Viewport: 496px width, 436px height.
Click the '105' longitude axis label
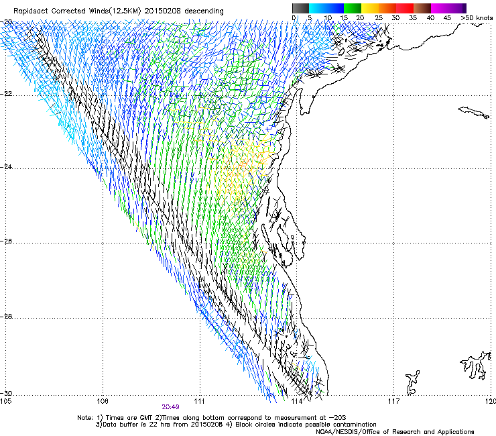point(6,402)
